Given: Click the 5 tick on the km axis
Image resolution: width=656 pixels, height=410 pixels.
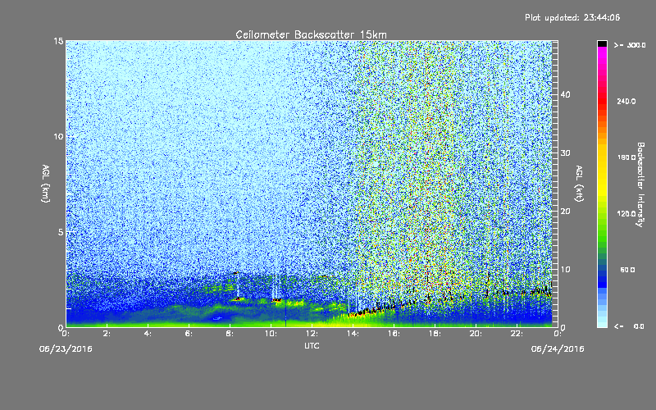Looking at the screenshot, I should 61,232.
